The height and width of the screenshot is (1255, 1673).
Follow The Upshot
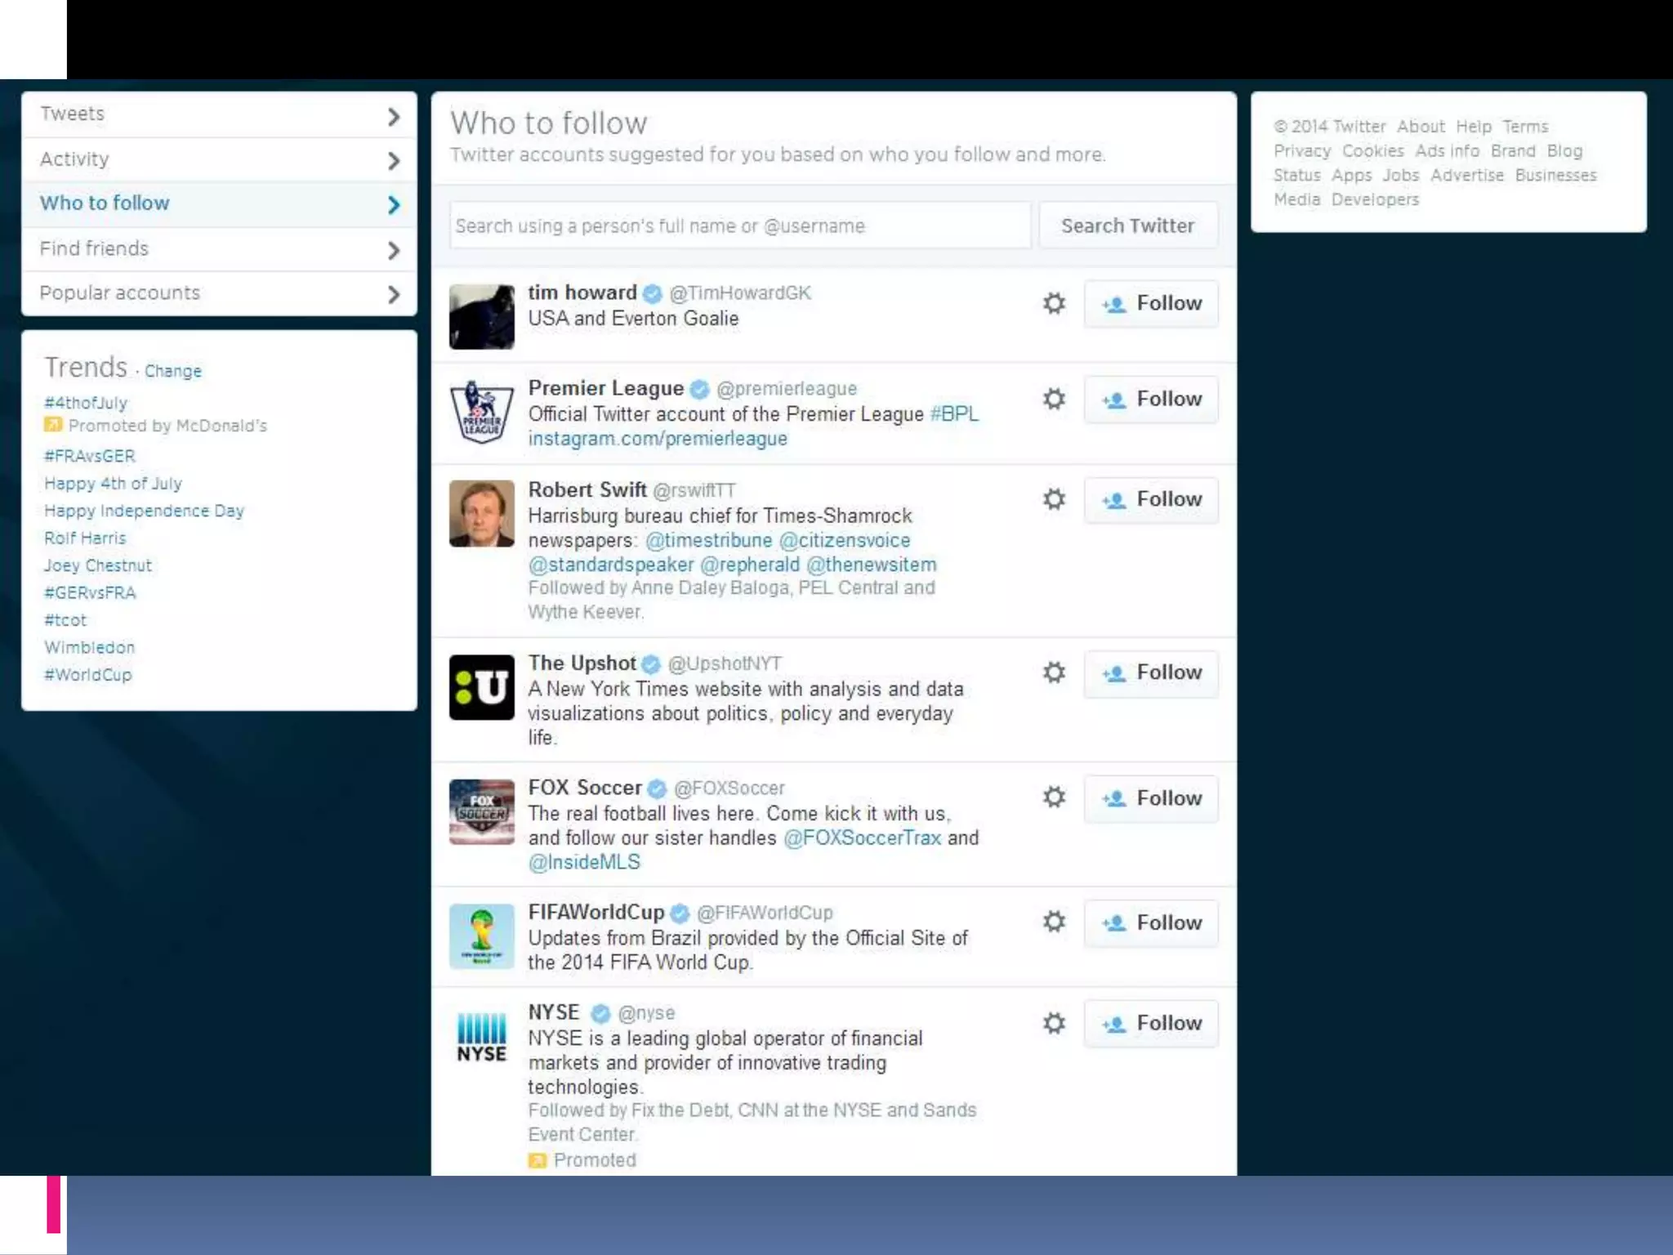pos(1151,673)
